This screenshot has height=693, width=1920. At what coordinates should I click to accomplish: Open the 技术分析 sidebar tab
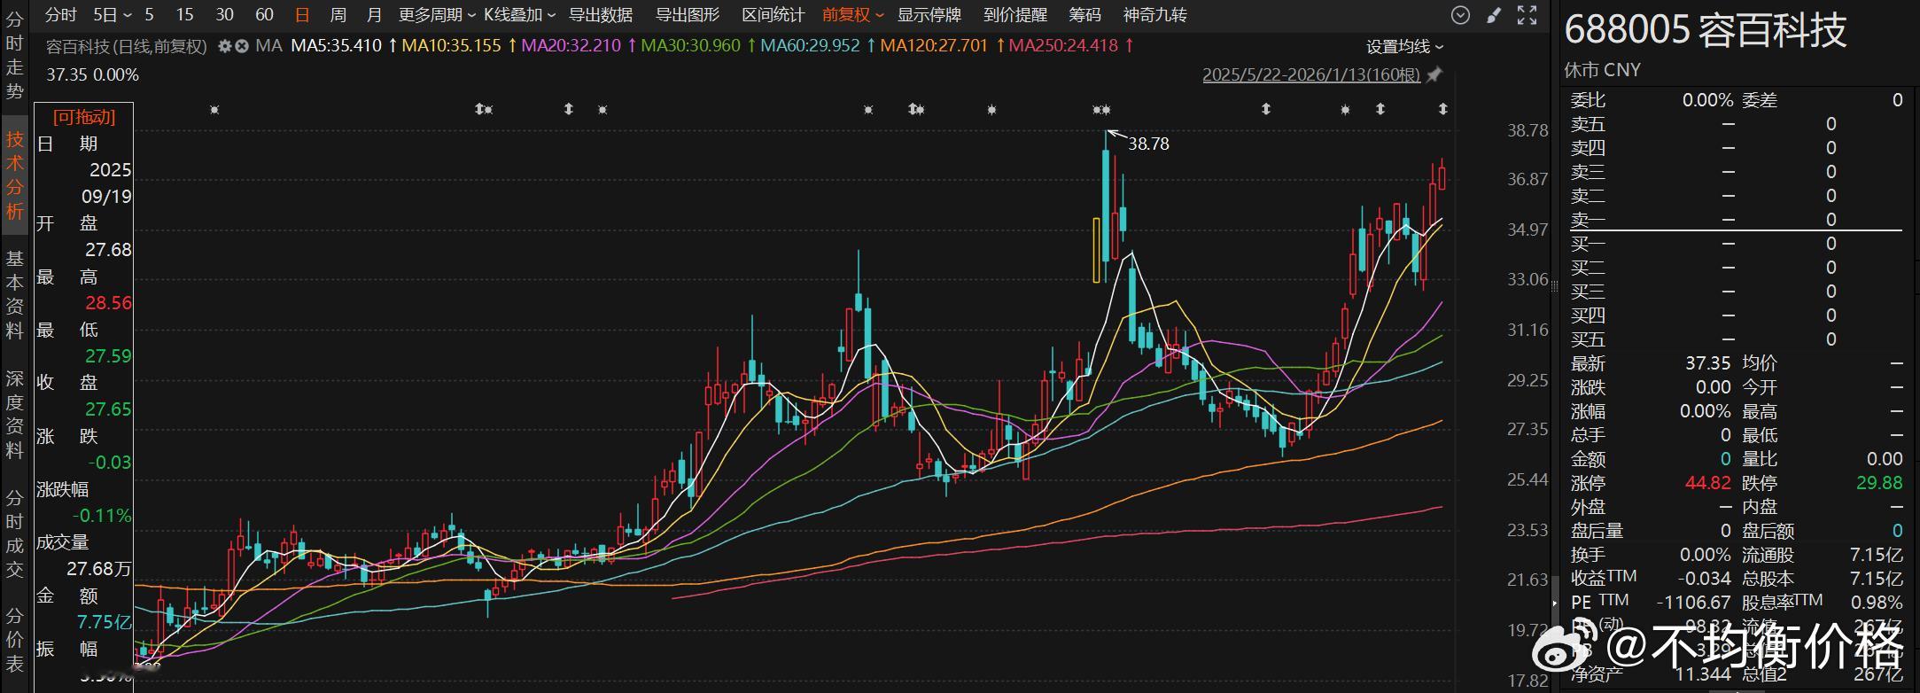click(15, 175)
